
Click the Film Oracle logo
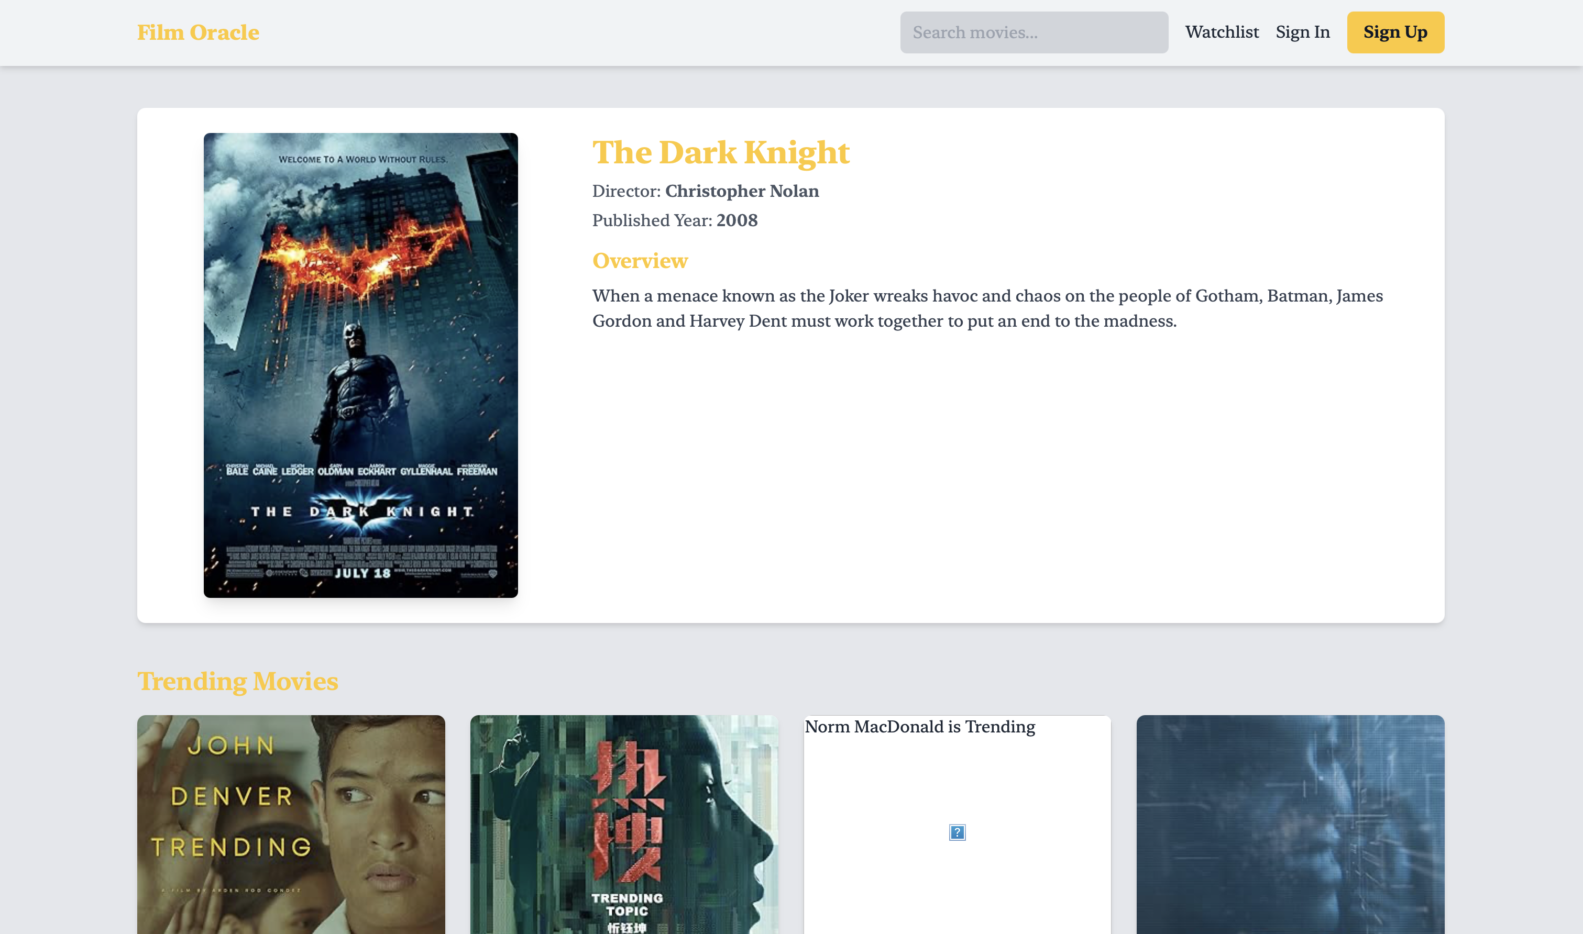(197, 32)
